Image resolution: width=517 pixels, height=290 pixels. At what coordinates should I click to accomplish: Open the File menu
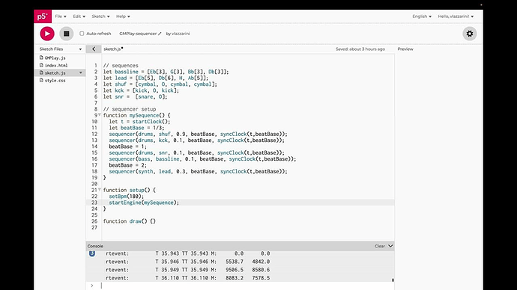tap(61, 16)
